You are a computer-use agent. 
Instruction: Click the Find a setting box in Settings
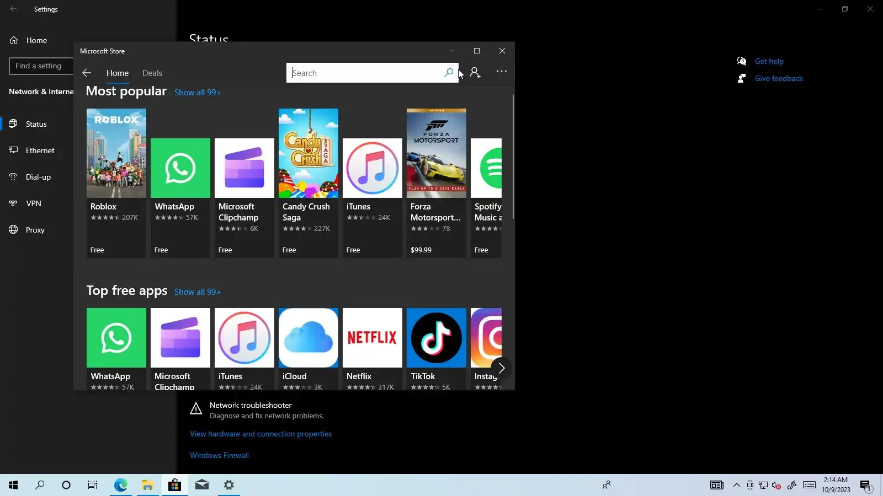coord(41,66)
